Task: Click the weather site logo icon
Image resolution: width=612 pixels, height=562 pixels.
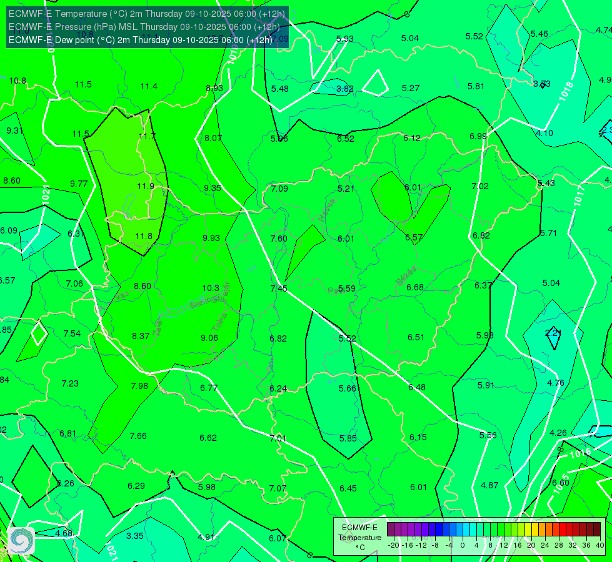Action: click(x=21, y=540)
